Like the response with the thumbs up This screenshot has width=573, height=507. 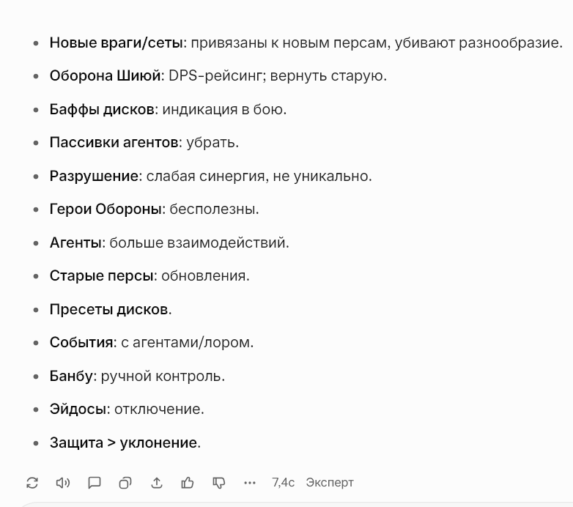[188, 482]
